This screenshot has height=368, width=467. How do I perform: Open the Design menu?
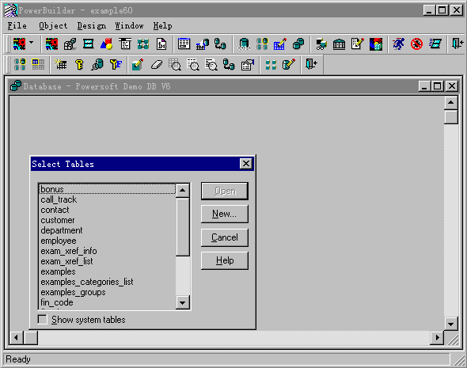(92, 26)
